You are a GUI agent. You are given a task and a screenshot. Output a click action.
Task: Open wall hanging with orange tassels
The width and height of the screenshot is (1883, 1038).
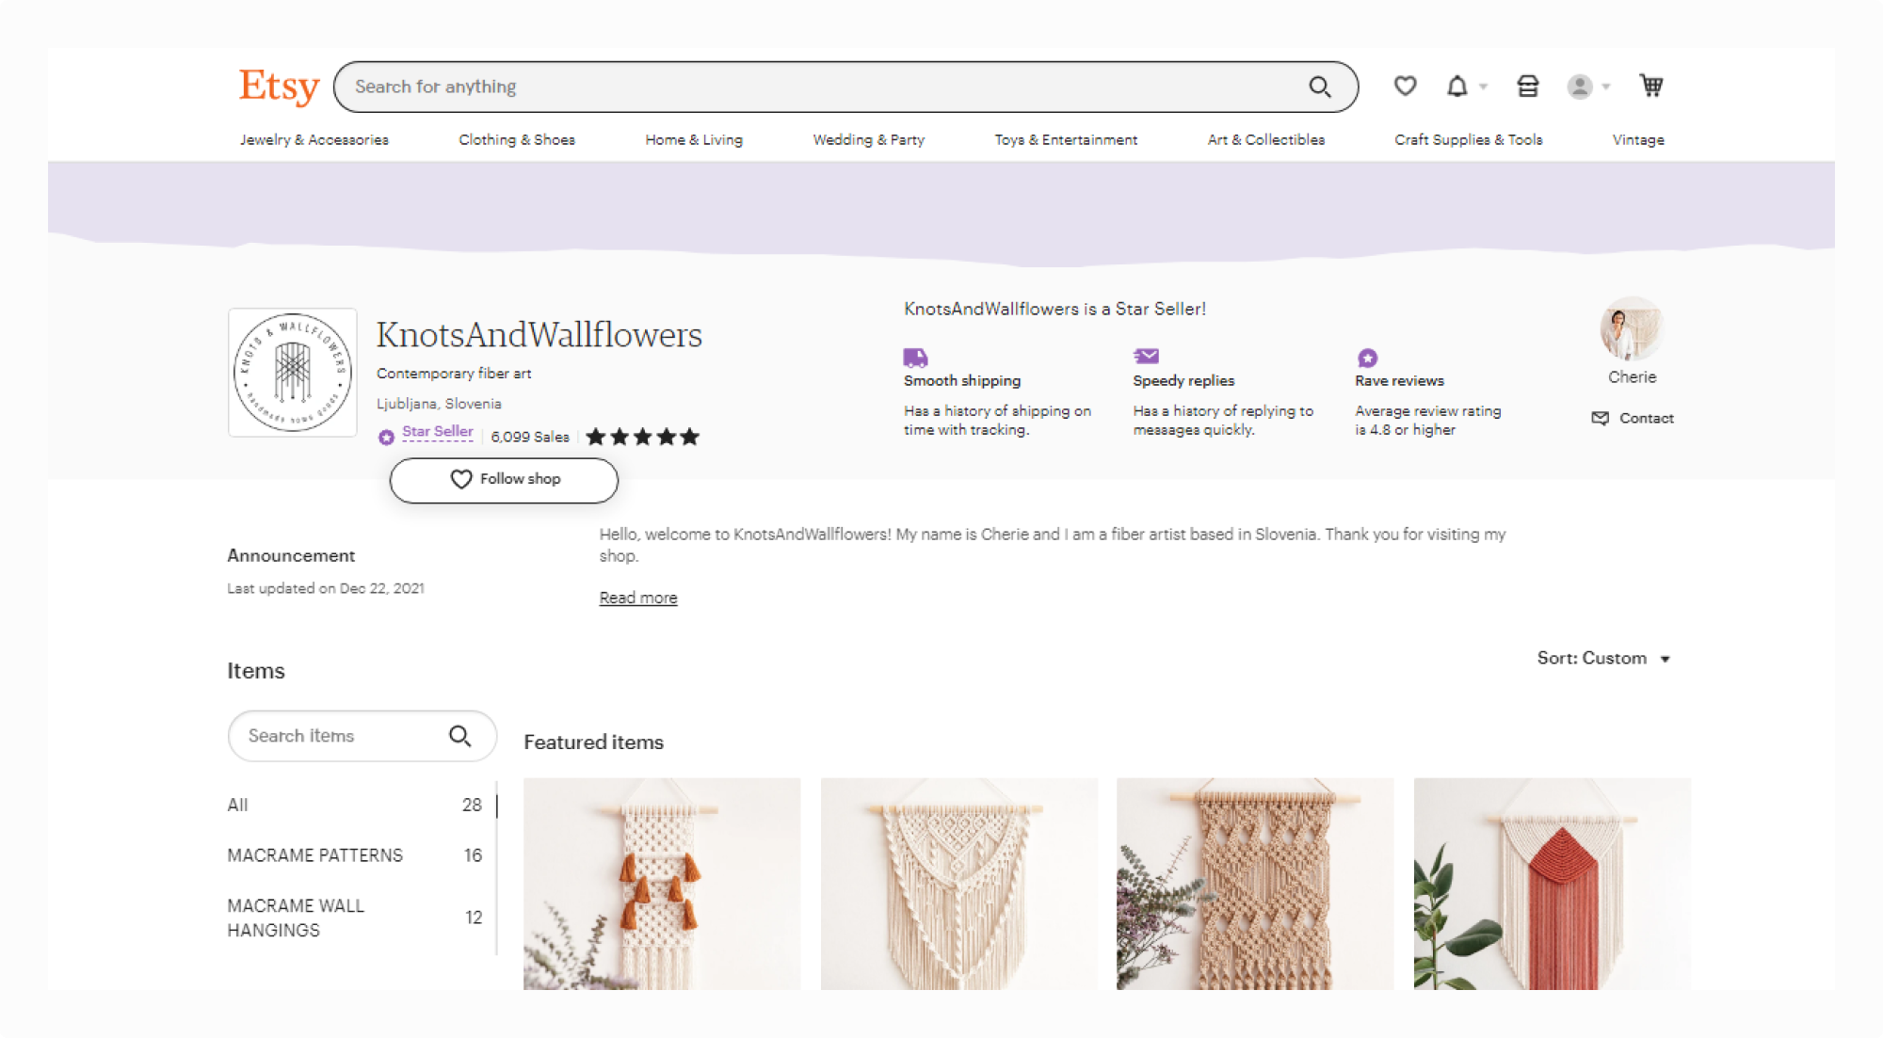click(x=662, y=884)
